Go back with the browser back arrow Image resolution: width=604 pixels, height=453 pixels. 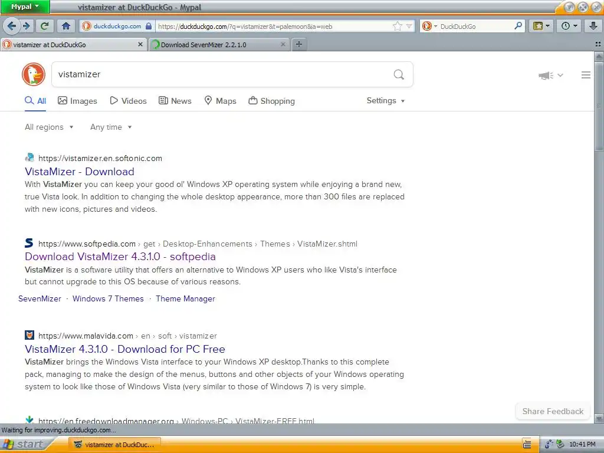(12, 26)
